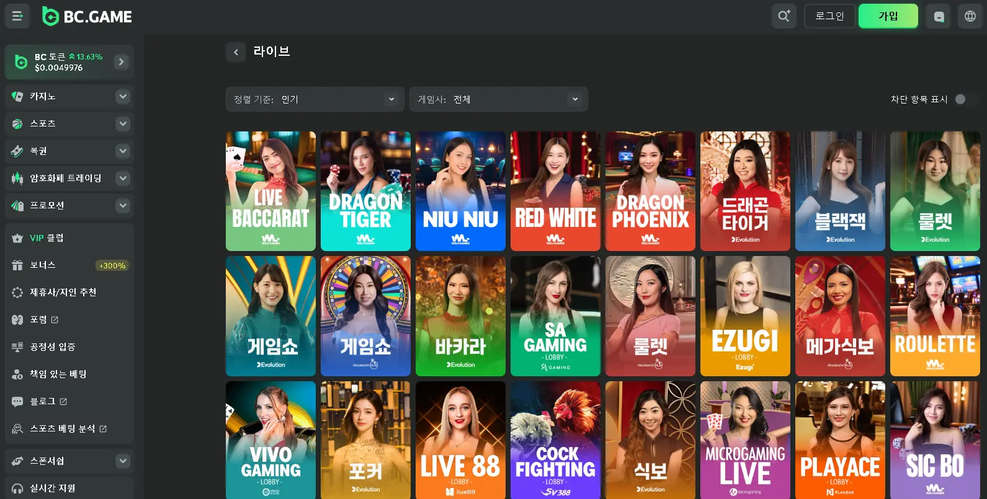Open the Live Baccarat game thumbnail
The width and height of the screenshot is (987, 499).
[270, 191]
